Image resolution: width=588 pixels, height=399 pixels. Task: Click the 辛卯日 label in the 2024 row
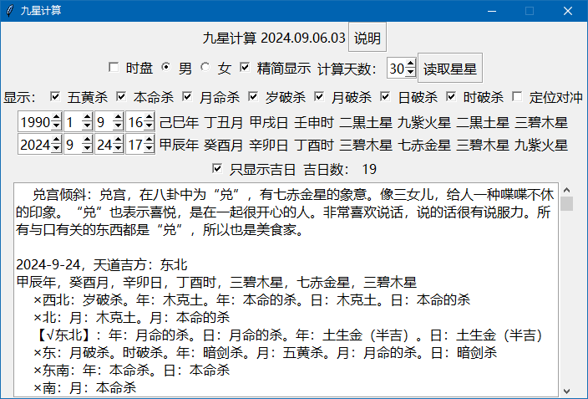(x=269, y=145)
